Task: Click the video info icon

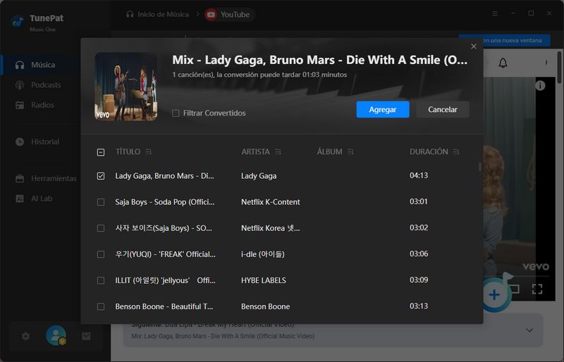Action: pyautogui.click(x=540, y=85)
